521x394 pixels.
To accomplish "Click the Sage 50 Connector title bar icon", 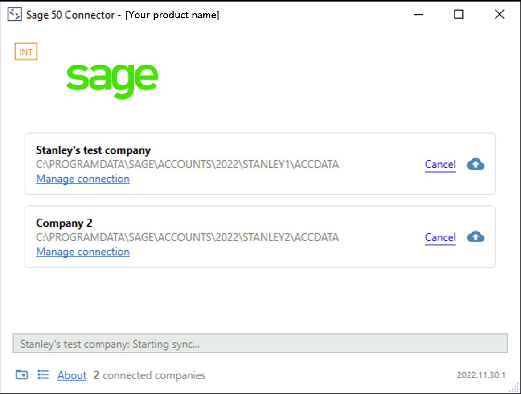I will 15,15.
